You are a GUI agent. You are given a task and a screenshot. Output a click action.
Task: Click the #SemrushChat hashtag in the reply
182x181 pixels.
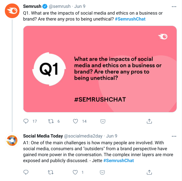[119, 160]
